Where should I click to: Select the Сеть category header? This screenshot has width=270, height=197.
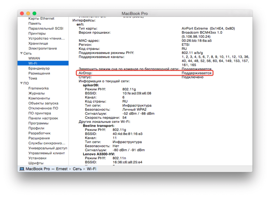(x=28, y=53)
